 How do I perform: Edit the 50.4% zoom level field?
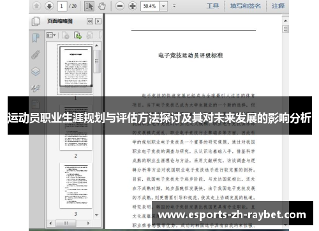(x=150, y=6)
